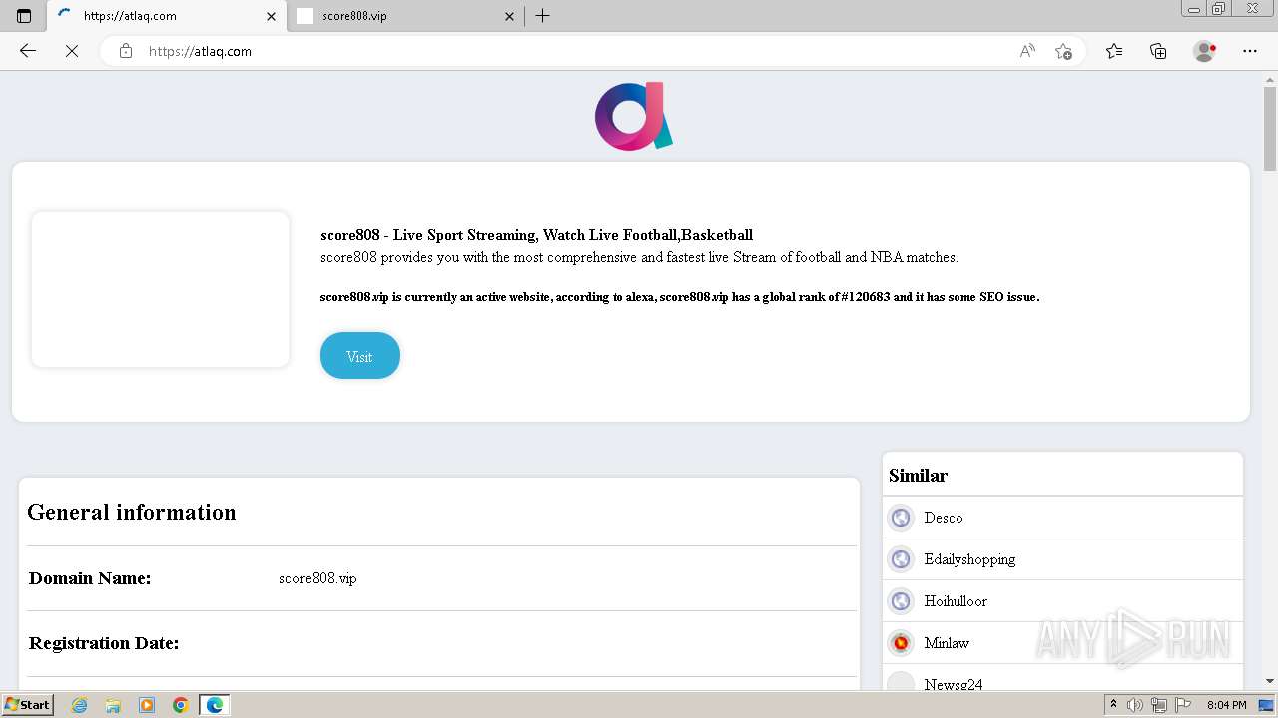Switch to the https://atlaq.com tab
The width and height of the screenshot is (1278, 718).
click(x=168, y=16)
